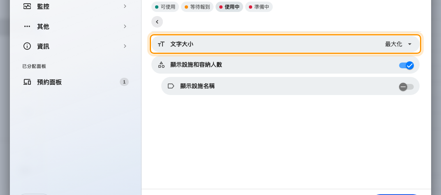The image size is (441, 195).
Task: Expand the 監控 chevron arrow
Action: click(125, 6)
